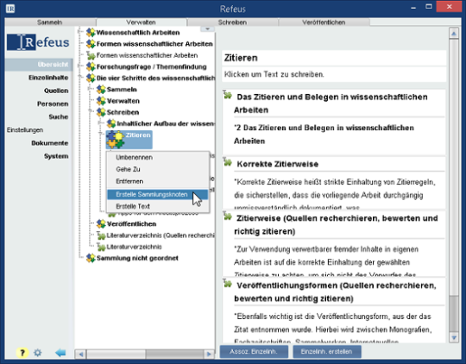Viewport: 466px width, 364px height.
Task: Click the content panel scrollbar down arrow
Action: pos(454,338)
